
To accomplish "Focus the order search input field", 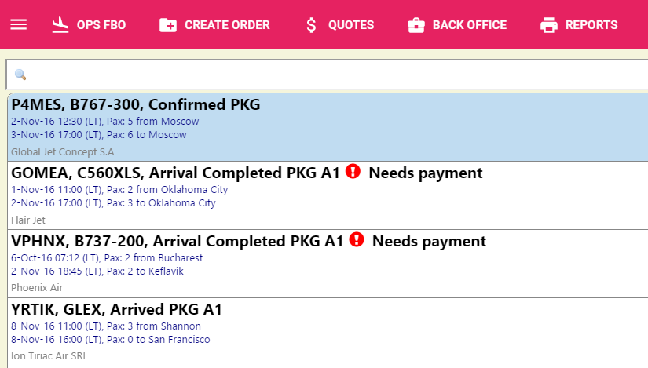I will [x=328, y=75].
